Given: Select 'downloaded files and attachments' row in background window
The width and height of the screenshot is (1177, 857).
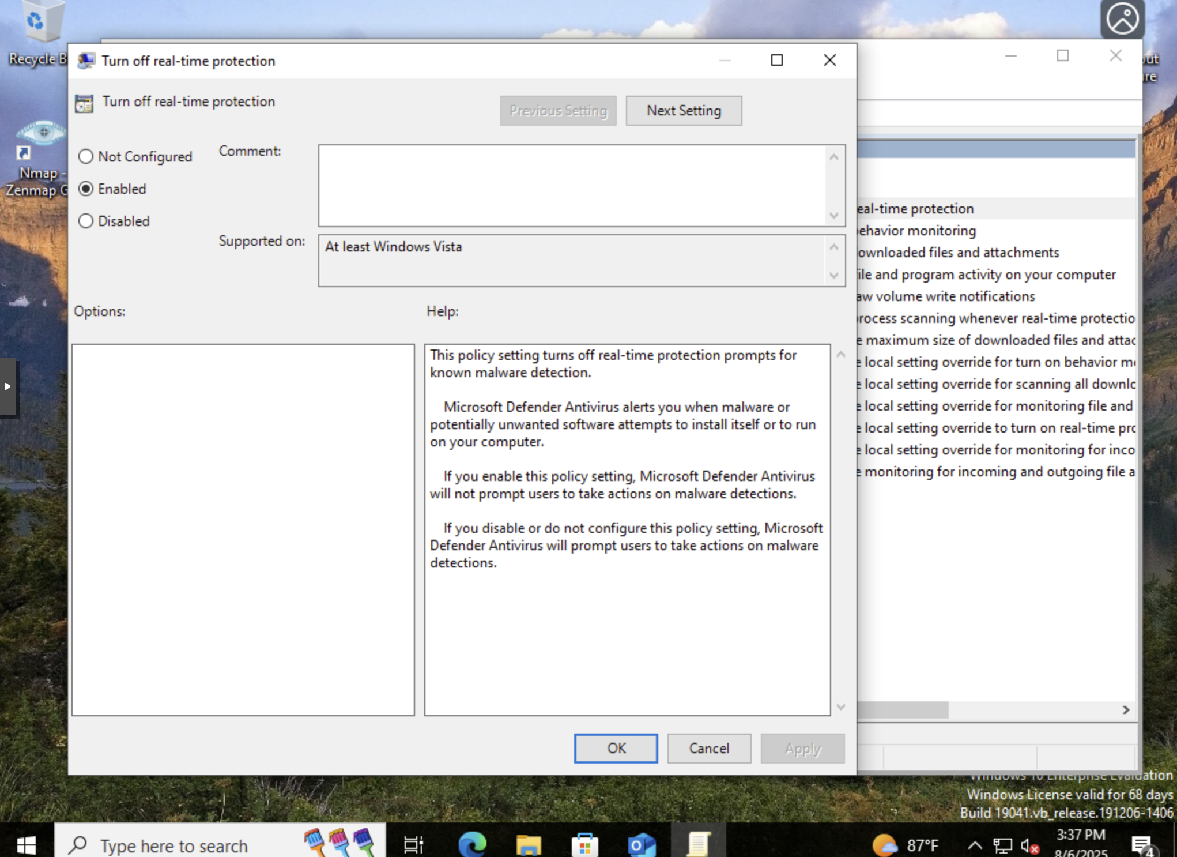Looking at the screenshot, I should (996, 253).
